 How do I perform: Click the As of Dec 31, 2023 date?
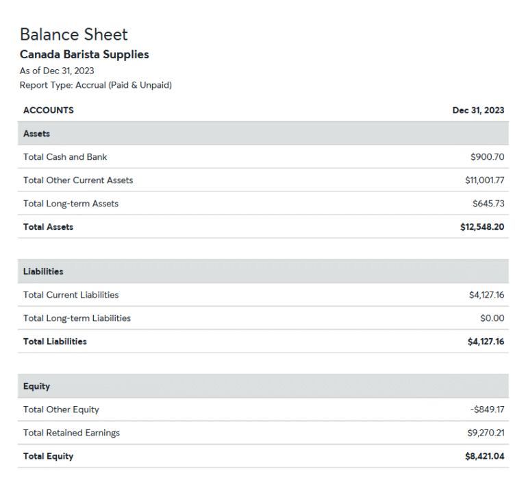[57, 71]
